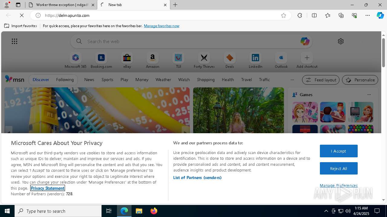
Task: Open the tab actions menu icon
Action: click(x=18, y=5)
